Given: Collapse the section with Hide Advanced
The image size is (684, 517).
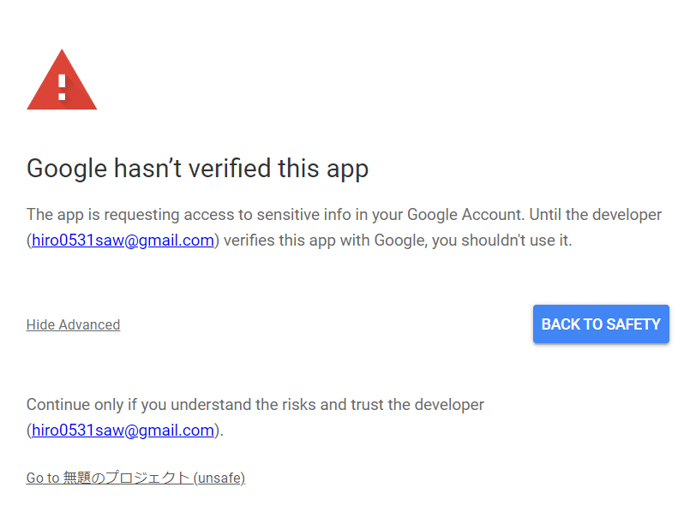Looking at the screenshot, I should (x=73, y=325).
